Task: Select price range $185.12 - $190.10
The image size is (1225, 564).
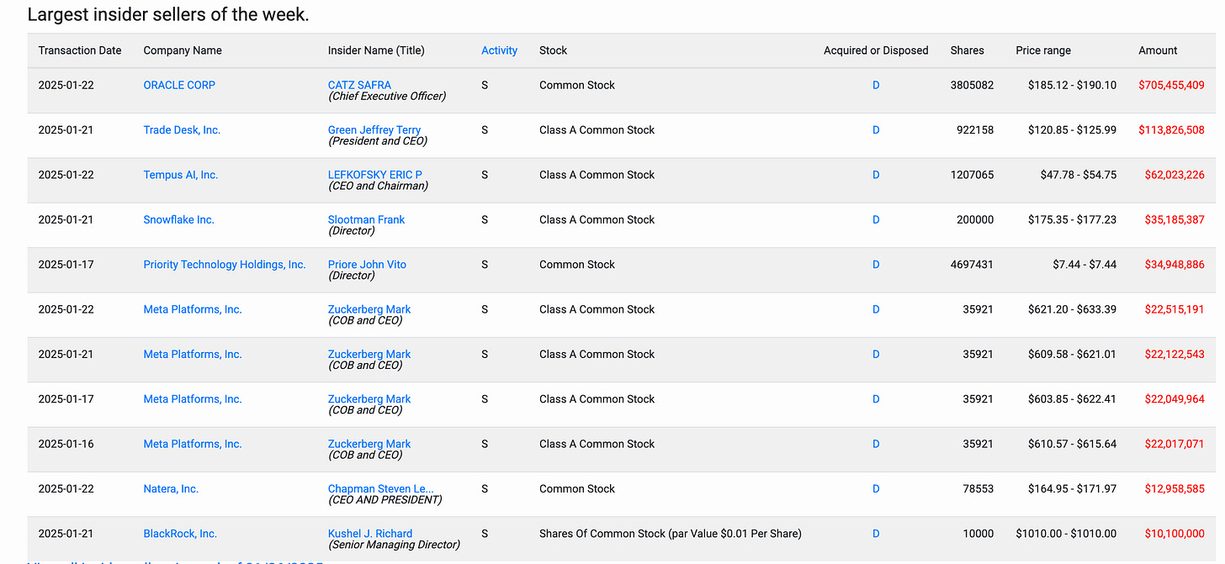Action: click(x=1072, y=85)
